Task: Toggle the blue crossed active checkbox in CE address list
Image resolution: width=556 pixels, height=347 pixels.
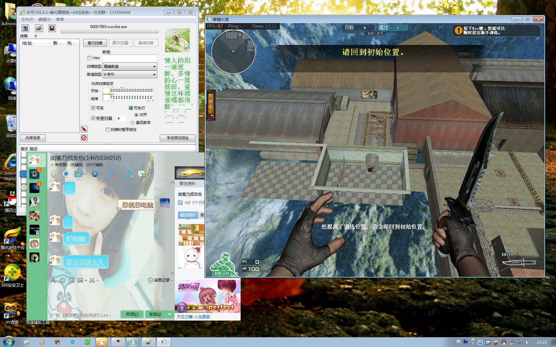Action: (x=23, y=174)
